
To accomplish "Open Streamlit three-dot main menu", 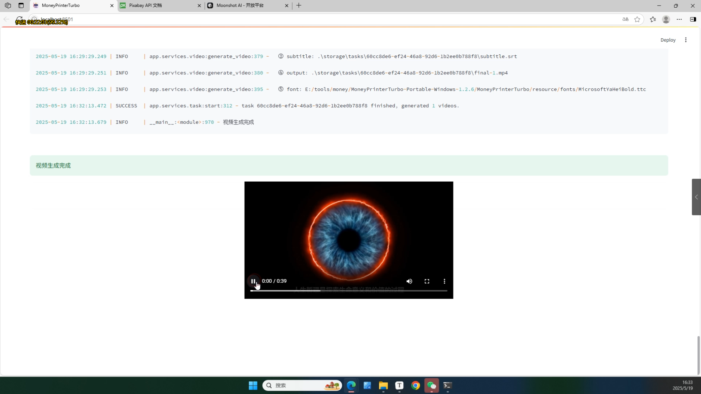I will [x=686, y=40].
